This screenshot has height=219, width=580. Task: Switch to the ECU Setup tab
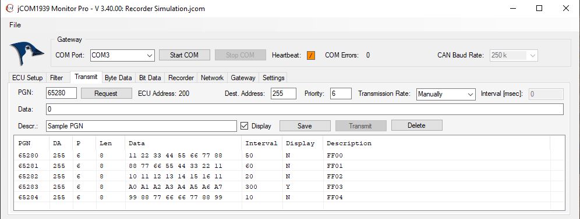click(27, 78)
